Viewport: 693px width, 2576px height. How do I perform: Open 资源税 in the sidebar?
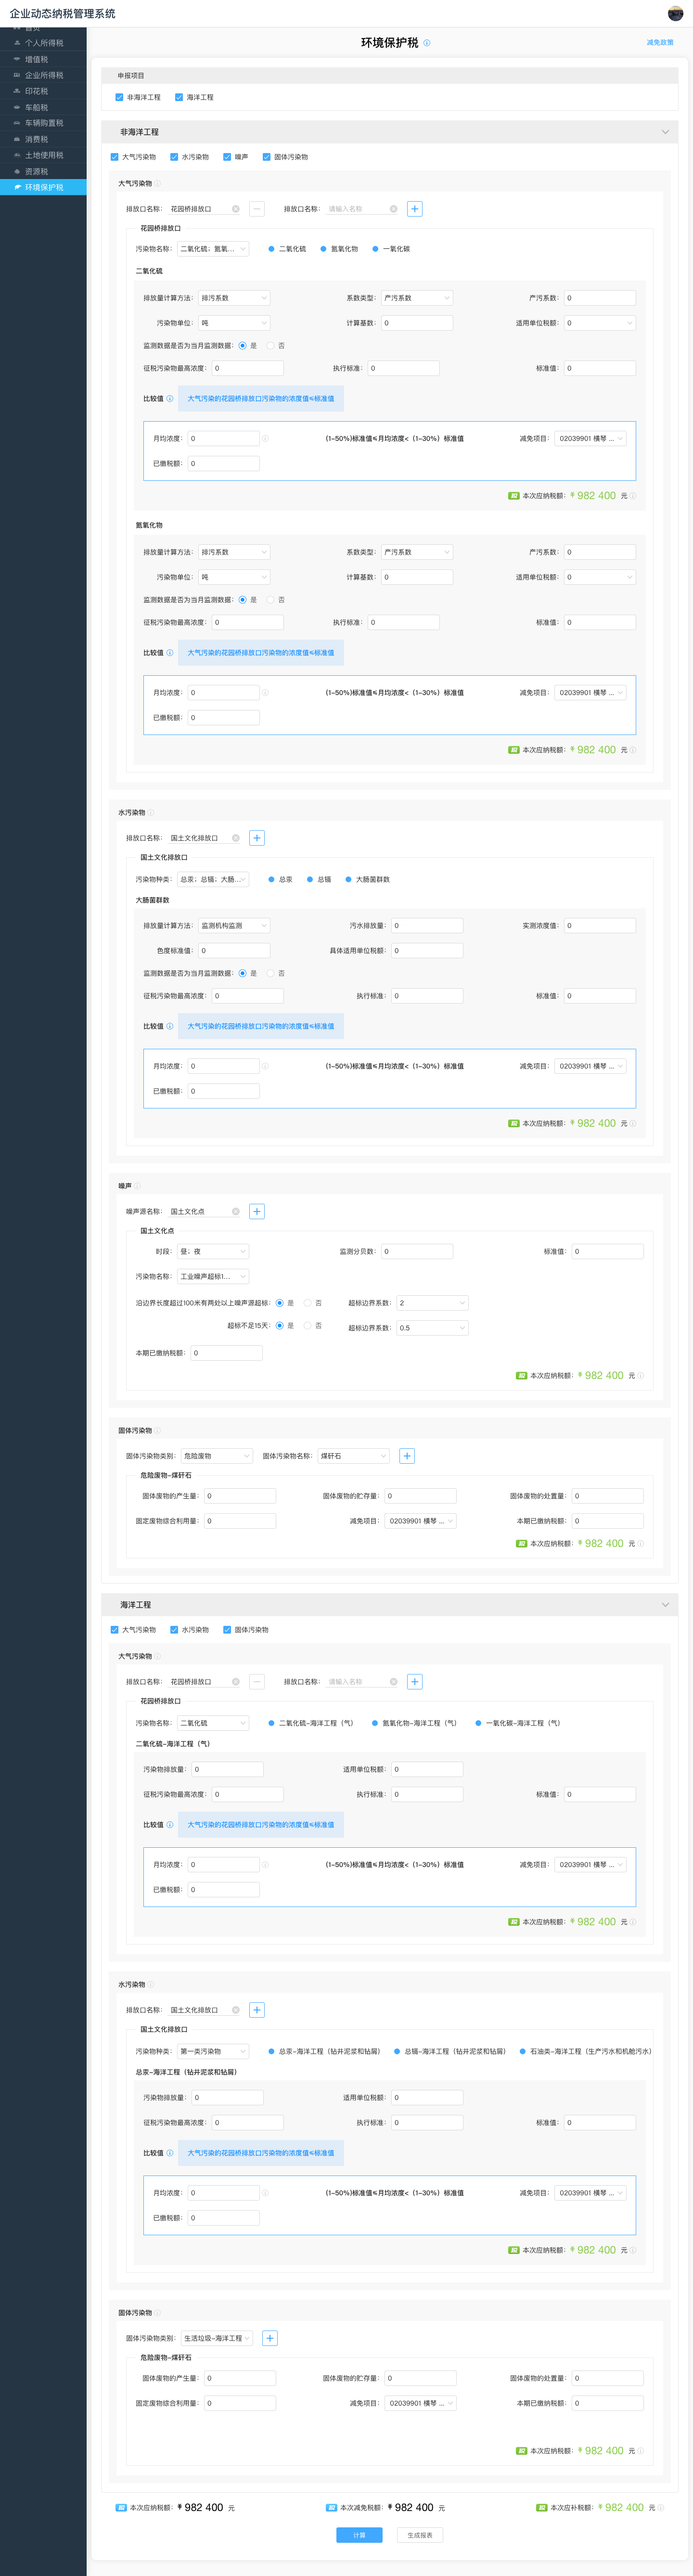43,171
